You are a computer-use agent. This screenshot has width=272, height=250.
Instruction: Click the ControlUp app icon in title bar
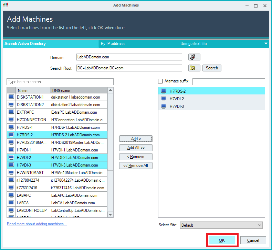pyautogui.click(x=6, y=5)
